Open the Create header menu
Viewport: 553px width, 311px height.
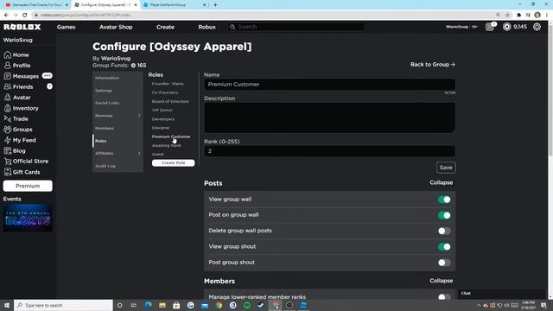click(165, 27)
